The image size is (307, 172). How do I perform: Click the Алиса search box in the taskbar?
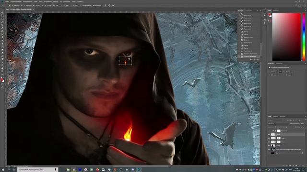coord(37,170)
